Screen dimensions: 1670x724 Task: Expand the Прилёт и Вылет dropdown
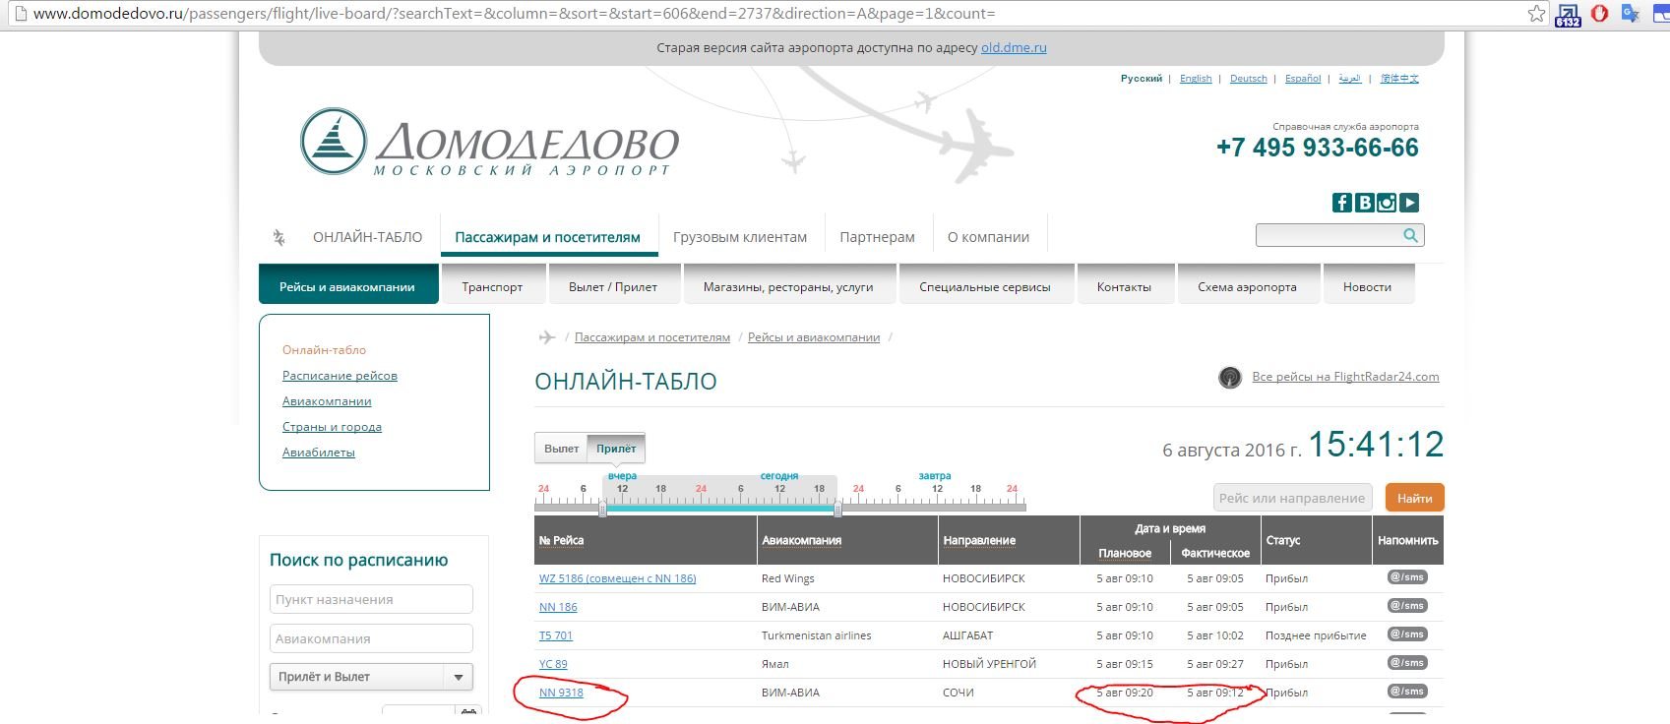point(371,677)
